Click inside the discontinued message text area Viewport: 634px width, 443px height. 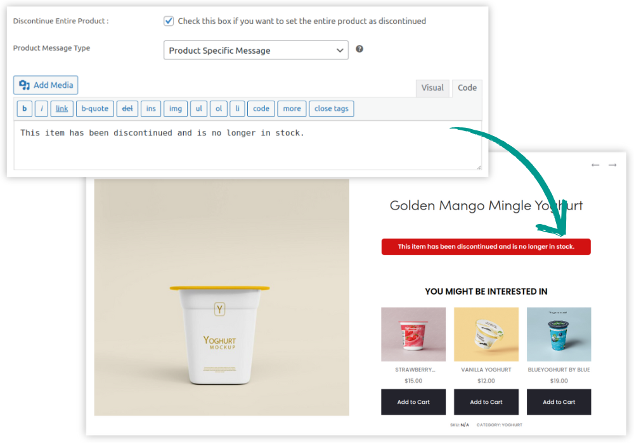pyautogui.click(x=247, y=146)
